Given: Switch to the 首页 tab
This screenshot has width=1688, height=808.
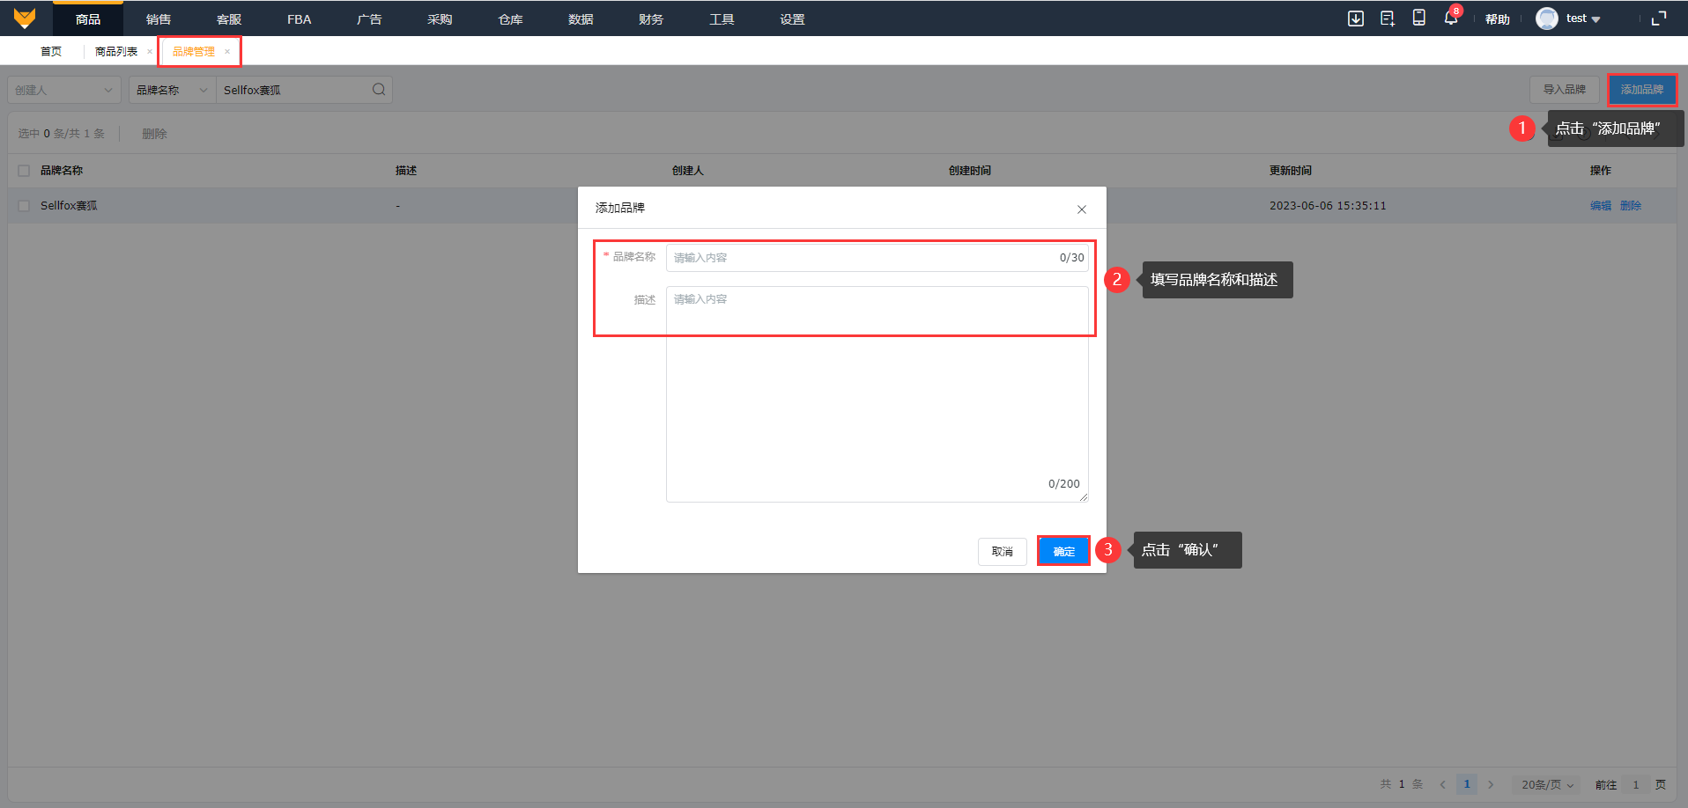Looking at the screenshot, I should [51, 52].
